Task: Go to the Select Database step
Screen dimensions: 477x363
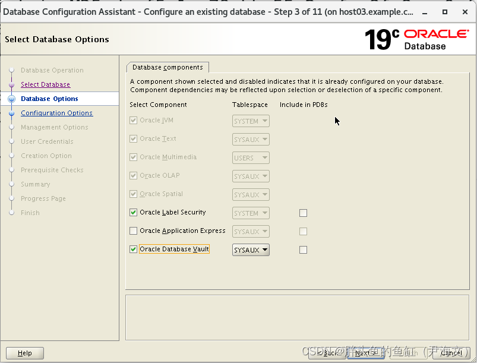Action: 46,84
